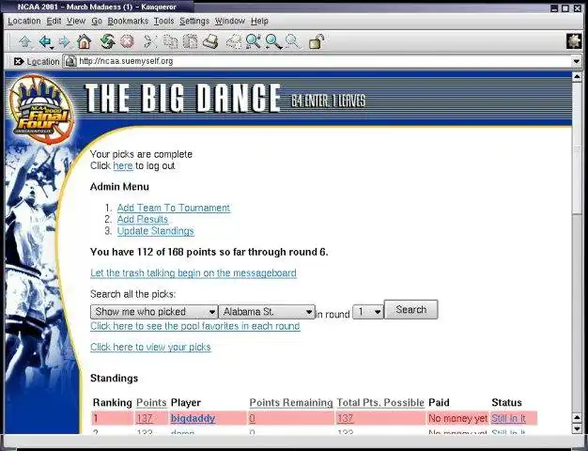Open the Home page icon
The image size is (588, 451).
click(84, 41)
